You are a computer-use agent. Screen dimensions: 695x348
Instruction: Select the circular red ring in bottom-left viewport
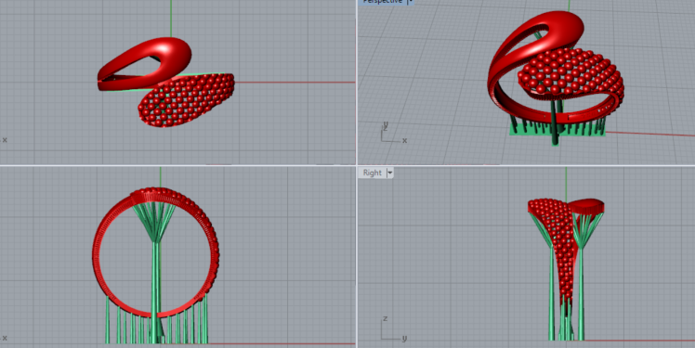155,252
